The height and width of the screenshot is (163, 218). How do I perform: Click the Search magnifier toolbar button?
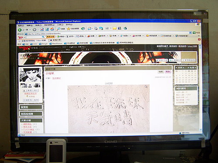(x=61, y=29)
